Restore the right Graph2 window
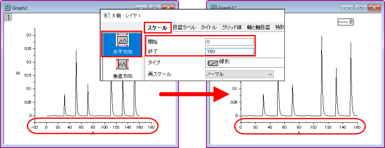385x148 pixels. (361, 8)
